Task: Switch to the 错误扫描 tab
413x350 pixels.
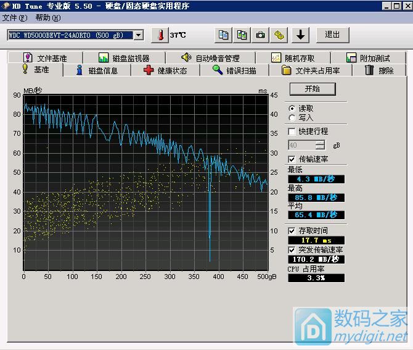Action: point(234,70)
